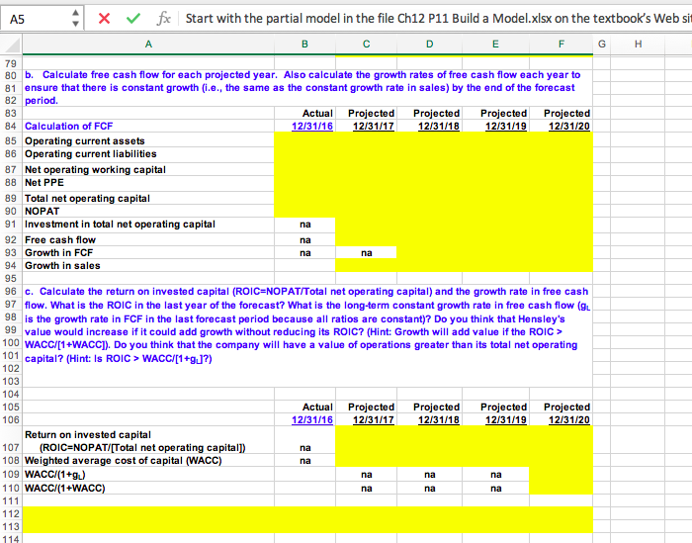The width and height of the screenshot is (692, 543).
Task: Select row 92 header
Action: 11,239
